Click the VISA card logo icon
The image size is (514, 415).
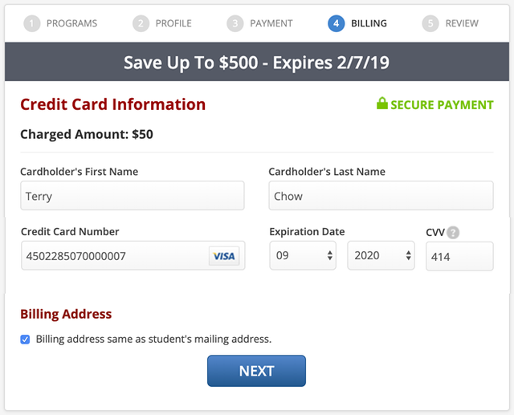pos(224,256)
